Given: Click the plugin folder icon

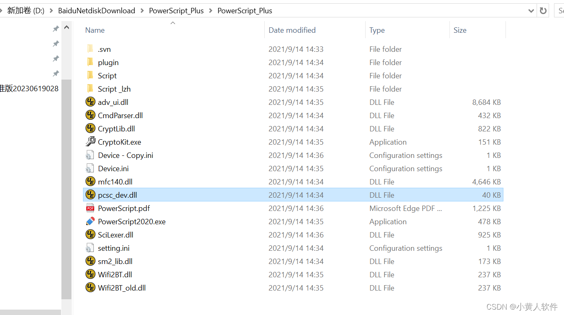Looking at the screenshot, I should 90,62.
